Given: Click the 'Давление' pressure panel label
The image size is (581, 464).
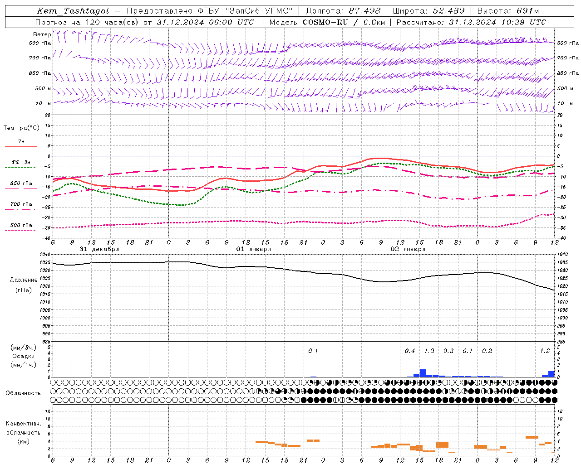Looking at the screenshot, I should (24, 280).
